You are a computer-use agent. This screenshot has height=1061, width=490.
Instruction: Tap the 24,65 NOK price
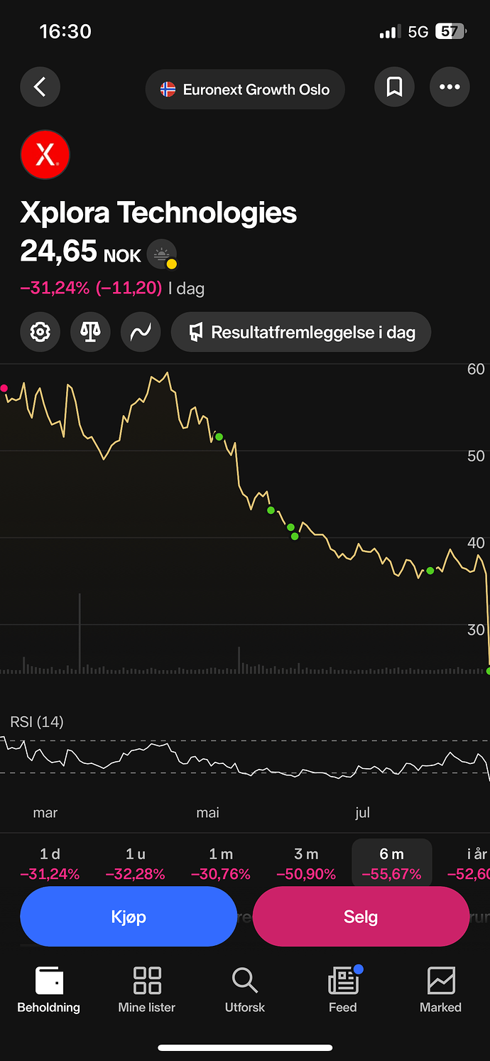click(x=80, y=252)
